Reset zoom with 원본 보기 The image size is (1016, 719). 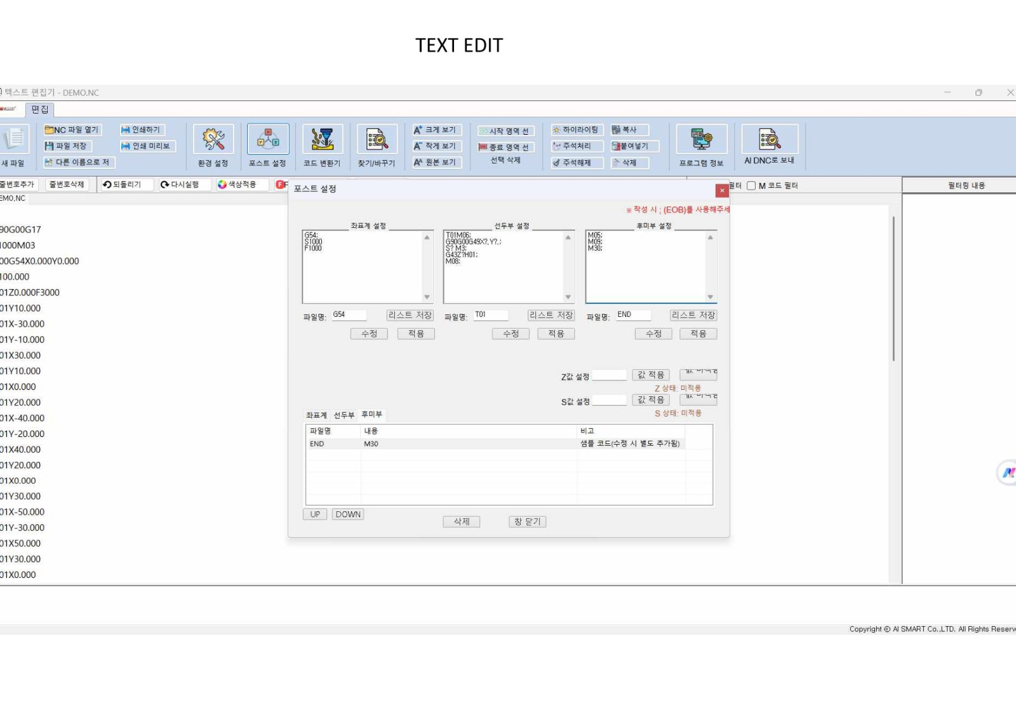coord(436,163)
